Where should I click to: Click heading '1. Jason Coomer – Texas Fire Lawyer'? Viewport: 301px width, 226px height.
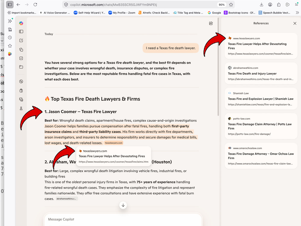(81, 112)
